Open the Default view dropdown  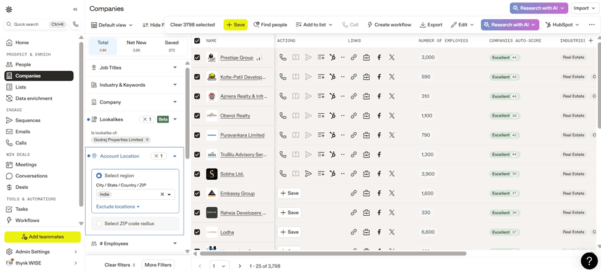click(x=112, y=25)
